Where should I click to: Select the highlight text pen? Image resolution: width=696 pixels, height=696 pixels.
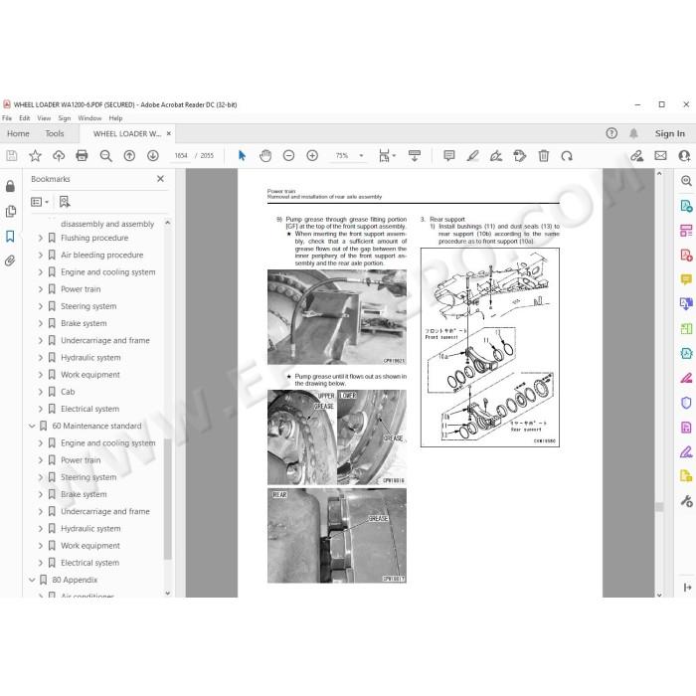472,156
